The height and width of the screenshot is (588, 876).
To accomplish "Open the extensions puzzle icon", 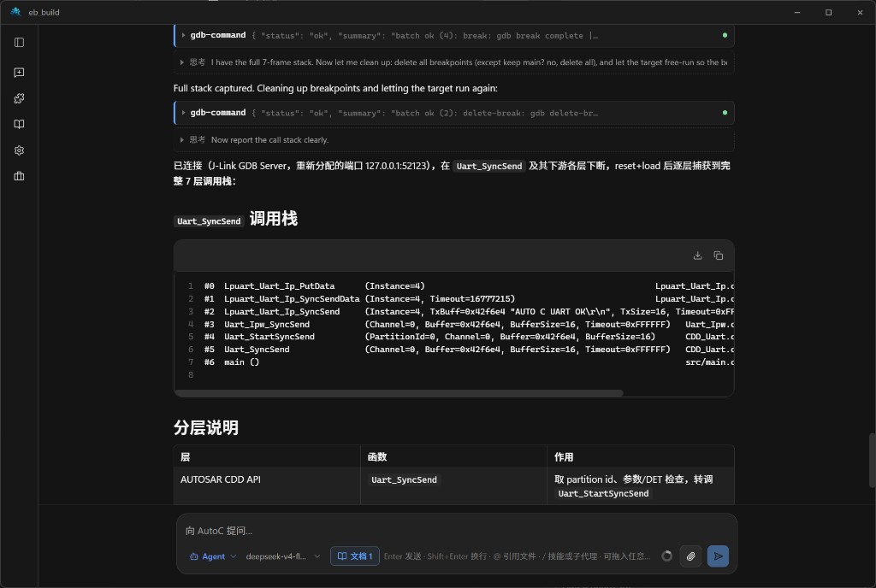I will coord(19,99).
